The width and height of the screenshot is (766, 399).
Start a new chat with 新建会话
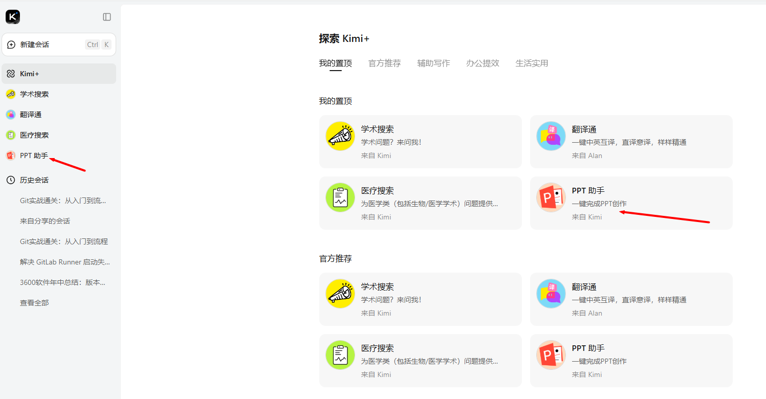coord(59,45)
